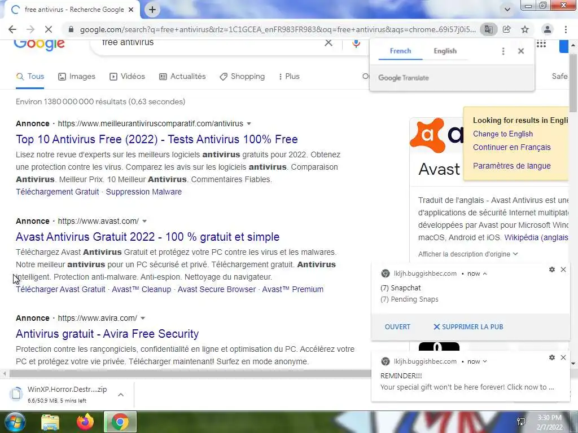This screenshot has width=578, height=433.
Task: Expand avira.com ad dropdown arrow
Action: pos(143,318)
